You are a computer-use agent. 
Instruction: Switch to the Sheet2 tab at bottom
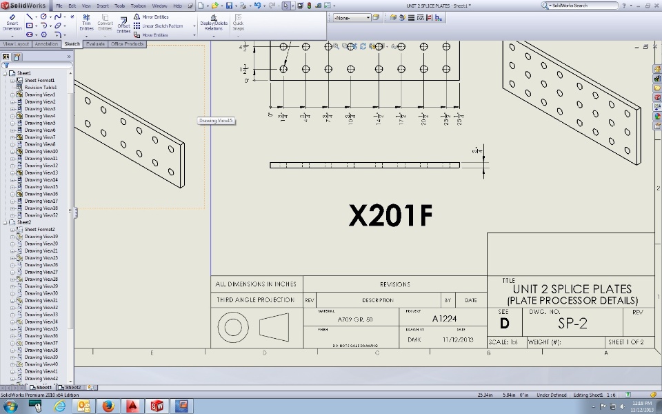point(70,387)
